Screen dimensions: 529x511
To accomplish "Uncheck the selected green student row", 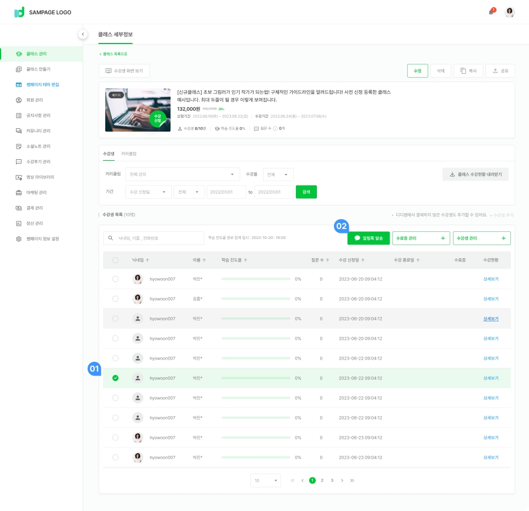I will click(115, 378).
